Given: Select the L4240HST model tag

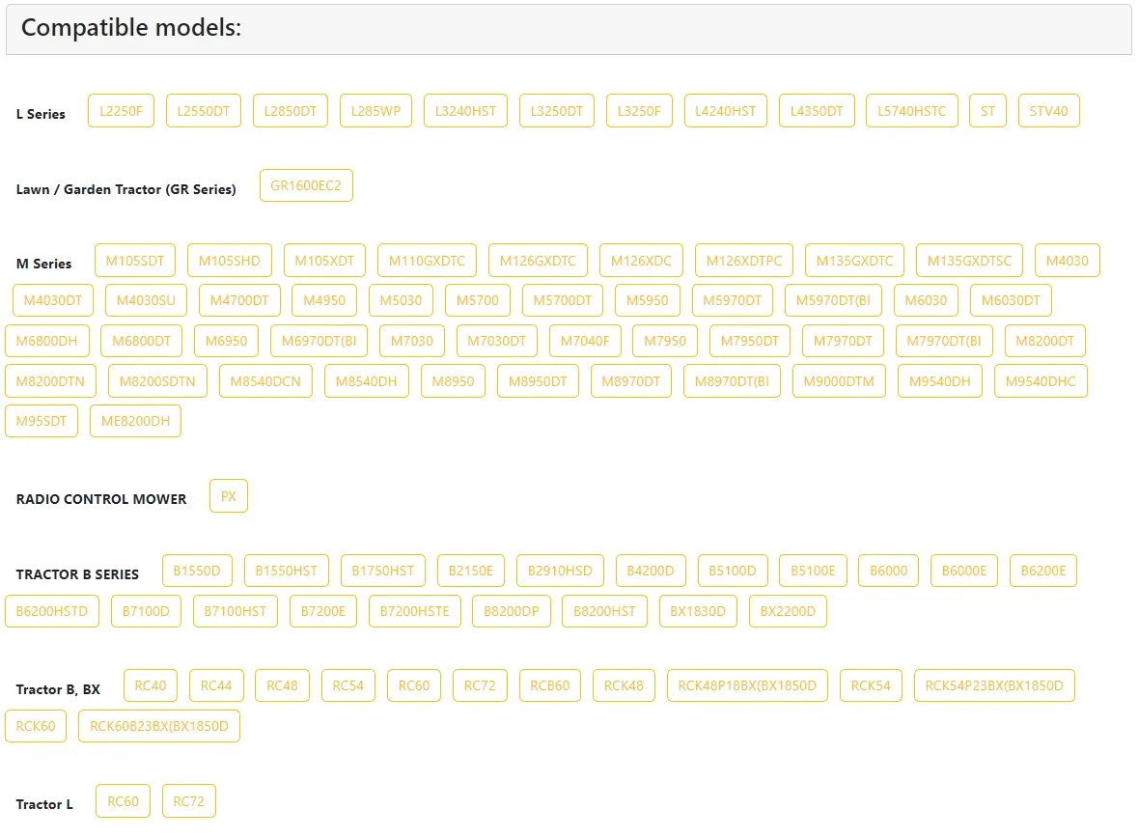Looking at the screenshot, I should 726,111.
